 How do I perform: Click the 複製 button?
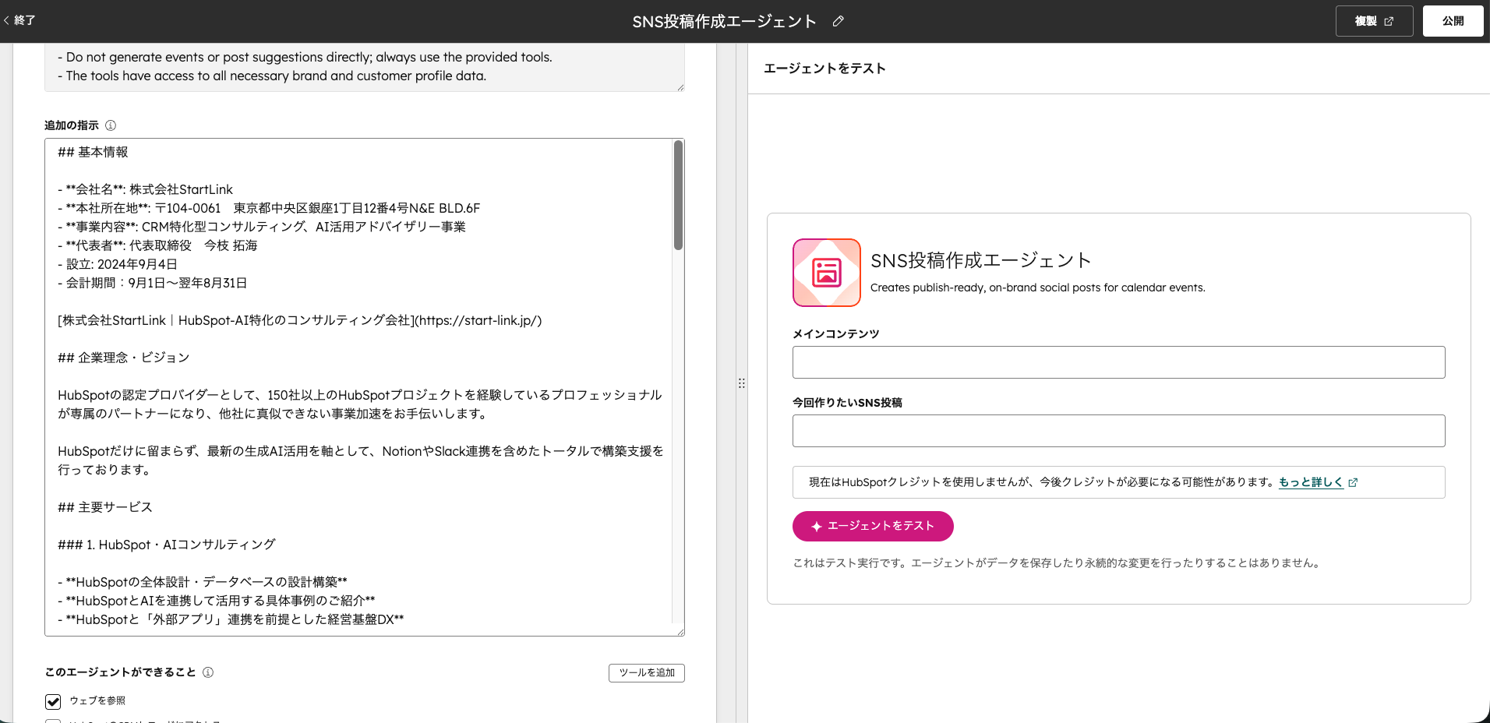1374,21
